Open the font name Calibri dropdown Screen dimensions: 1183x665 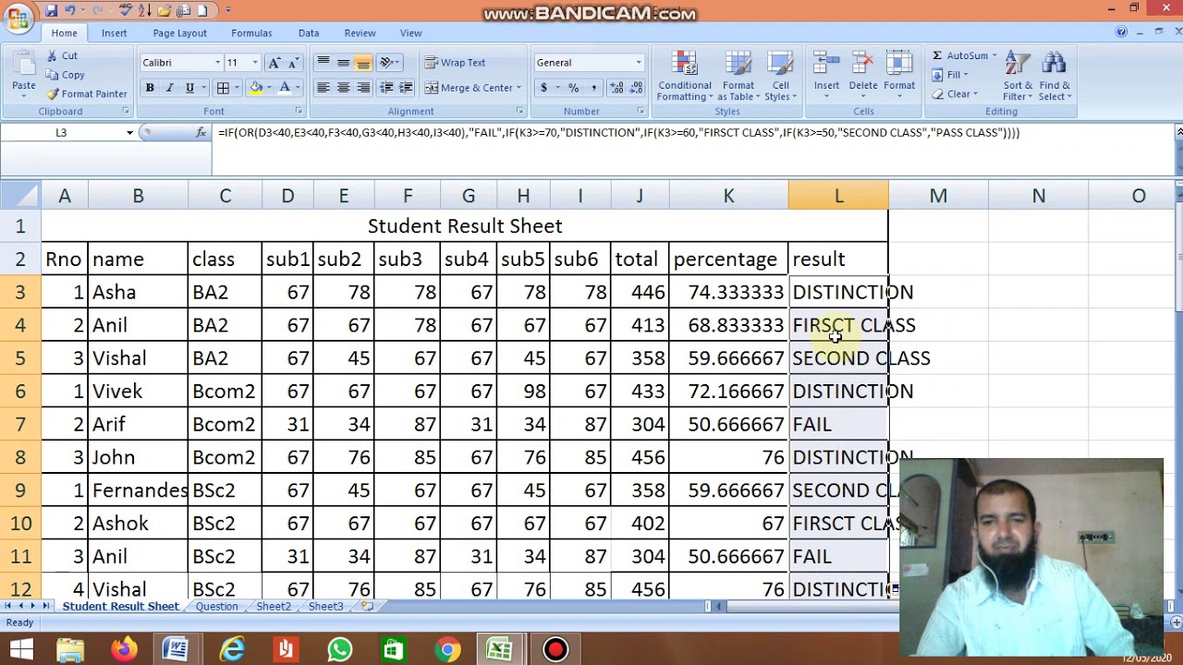coord(218,63)
